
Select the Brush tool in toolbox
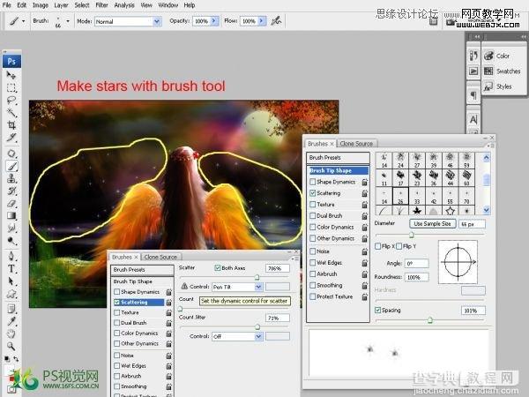tap(11, 166)
